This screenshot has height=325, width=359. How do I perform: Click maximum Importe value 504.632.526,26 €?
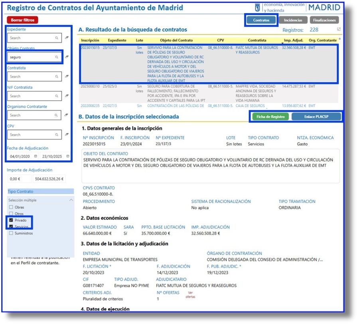pyautogui.click(x=49, y=179)
